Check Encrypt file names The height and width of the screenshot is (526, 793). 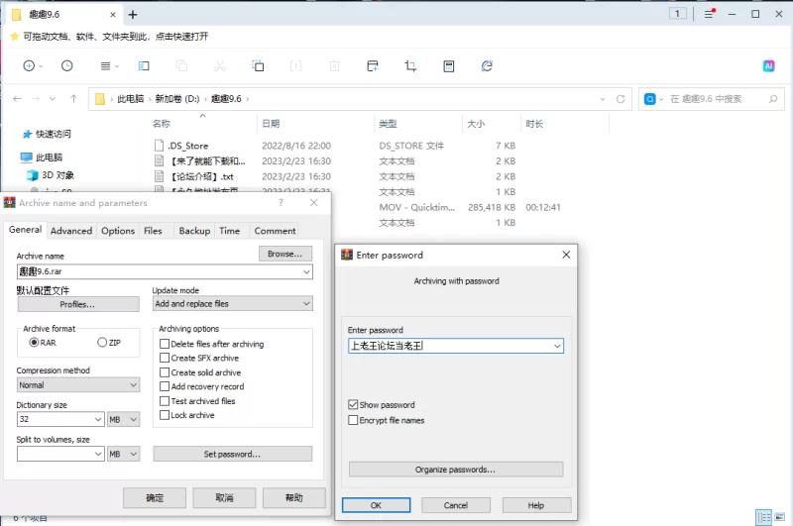[x=353, y=420]
